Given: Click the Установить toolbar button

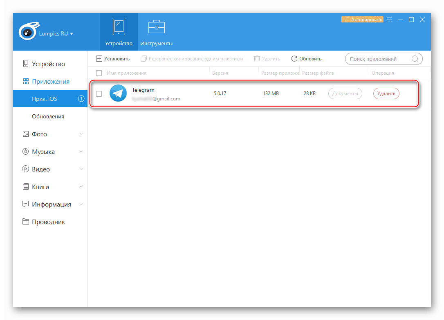Looking at the screenshot, I should click(x=113, y=59).
